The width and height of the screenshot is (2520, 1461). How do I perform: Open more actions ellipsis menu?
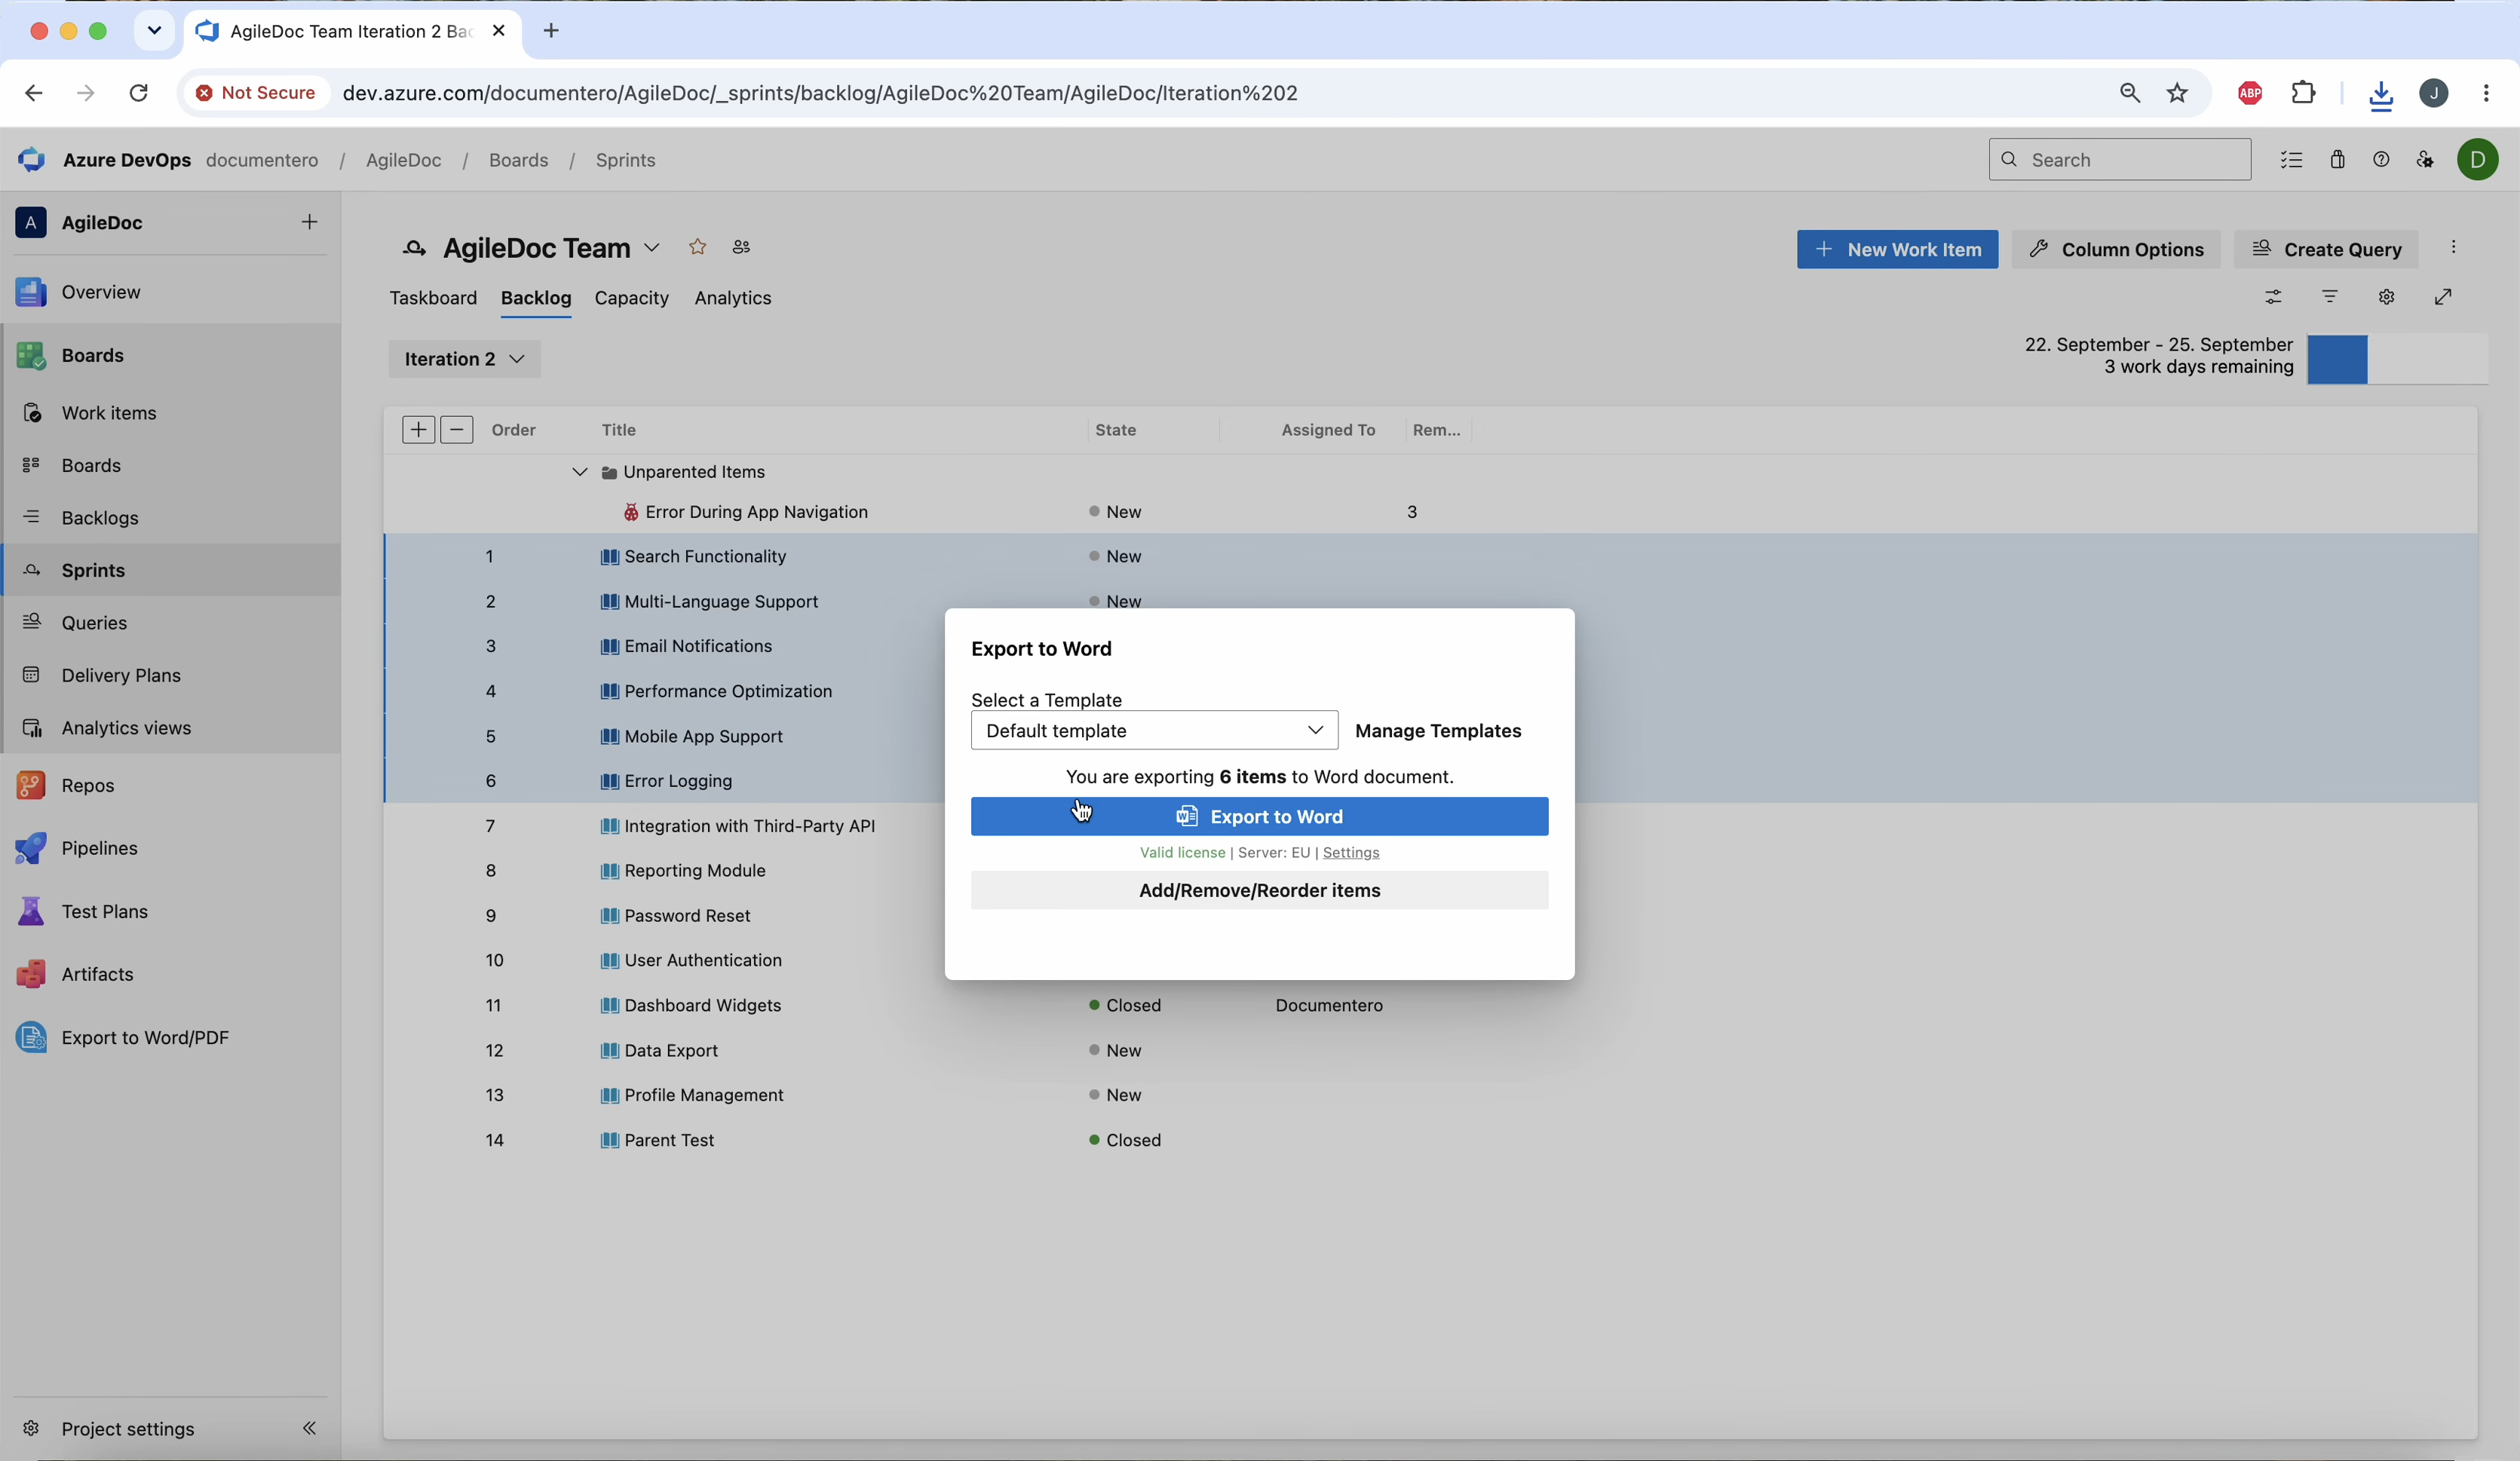(2453, 248)
